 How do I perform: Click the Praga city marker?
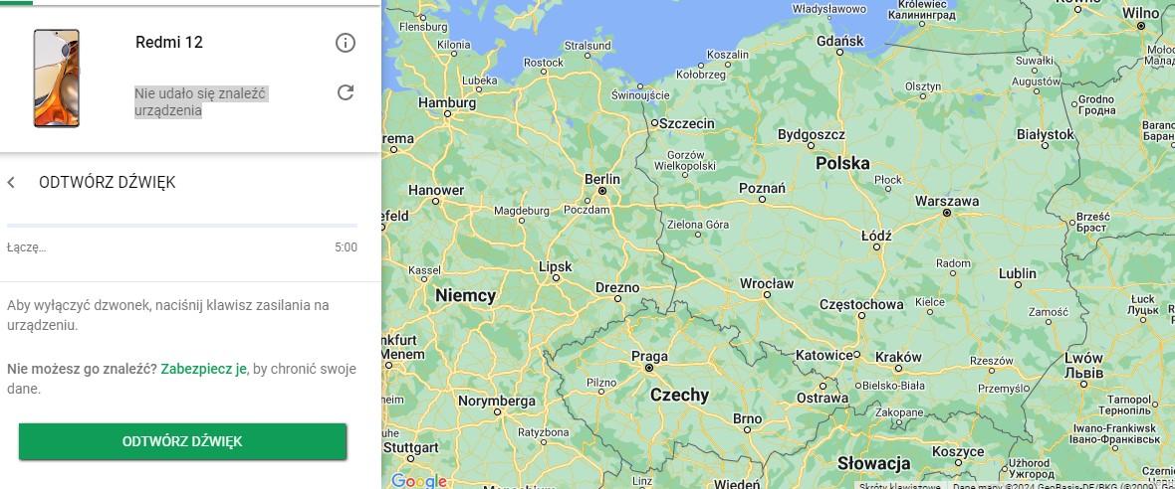click(x=649, y=368)
